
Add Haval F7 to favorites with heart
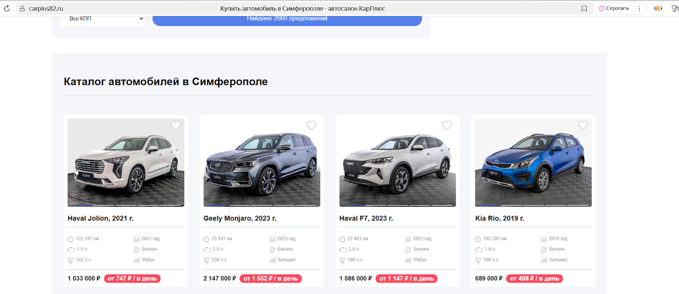447,126
